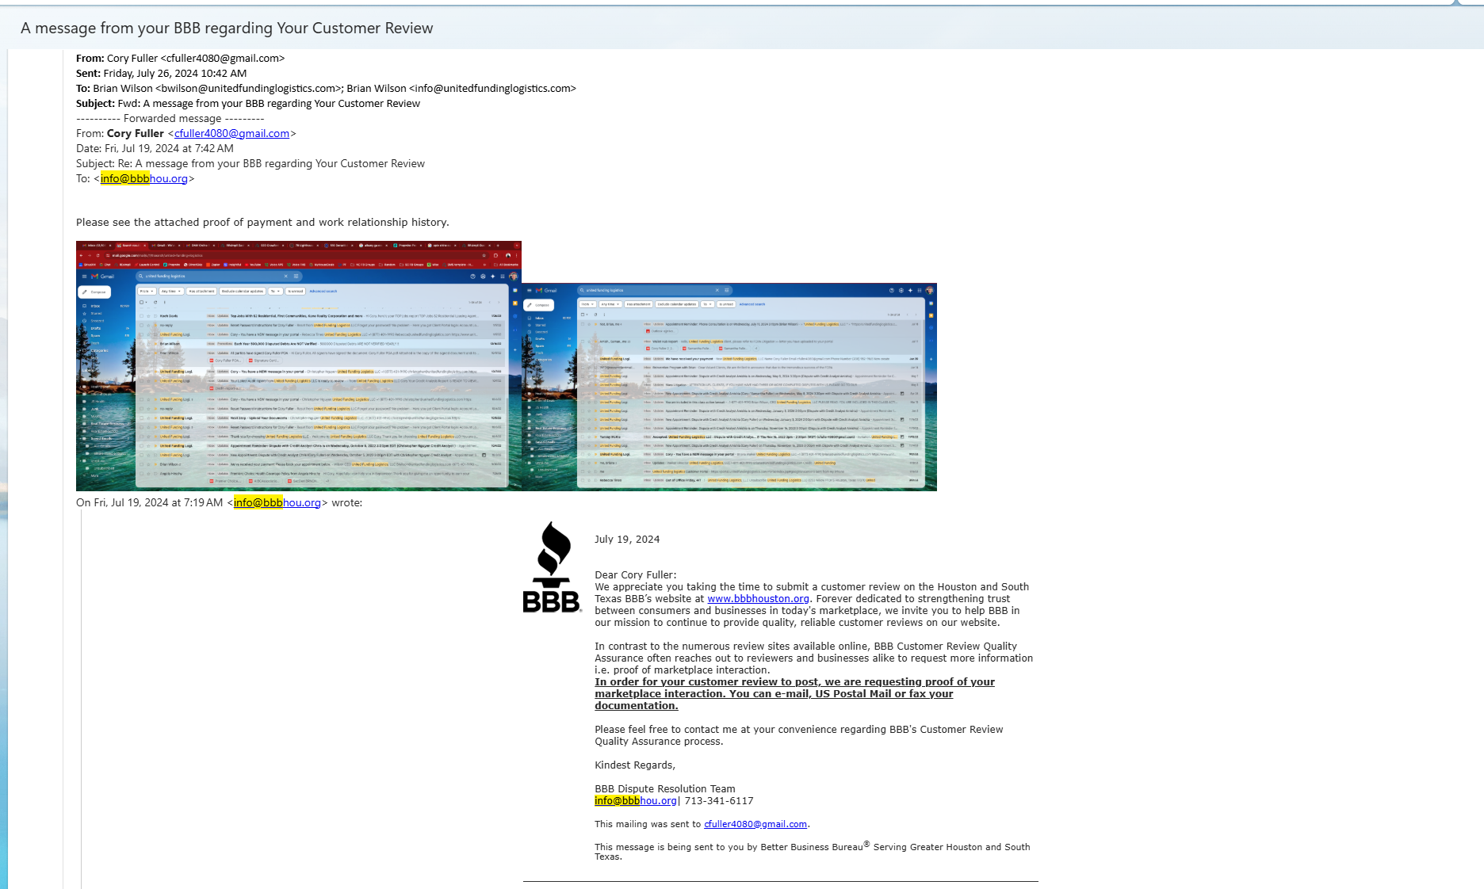The image size is (1484, 889).
Task: Click info@bbbhou.org link before 'wrote:'
Action: pos(277,502)
